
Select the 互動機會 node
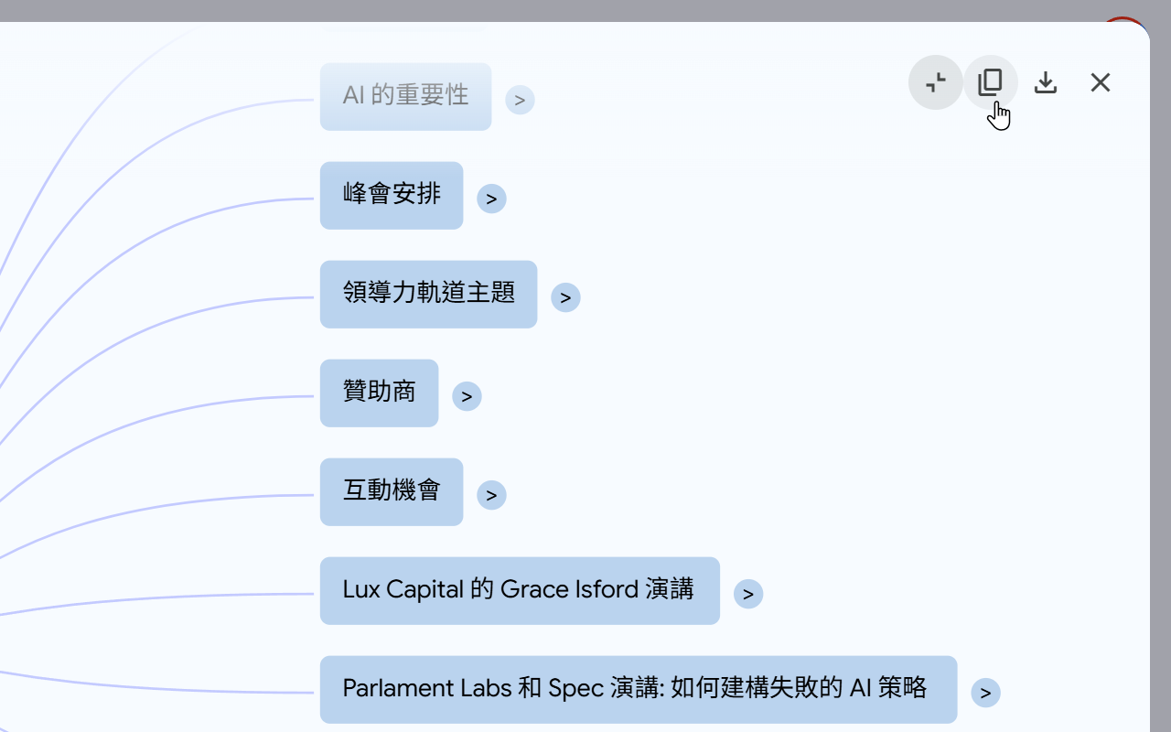click(x=392, y=491)
